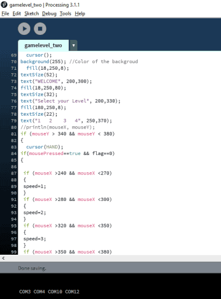Open the tab options dropdown arrow
This screenshot has width=221, height=299.
point(73,45)
